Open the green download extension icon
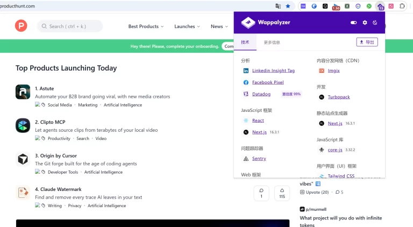Screen dimensions: 413x227 (347, 6)
